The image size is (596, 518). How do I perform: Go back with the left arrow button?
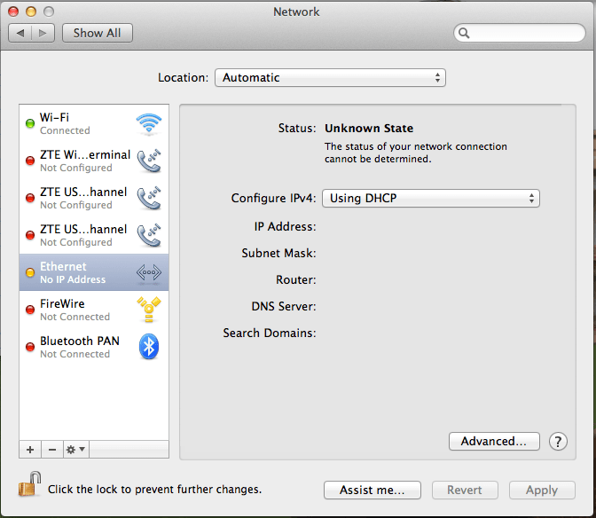click(x=20, y=33)
